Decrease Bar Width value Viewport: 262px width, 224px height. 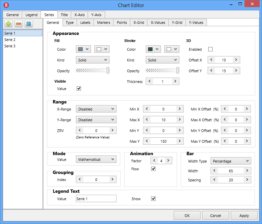(x=214, y=171)
